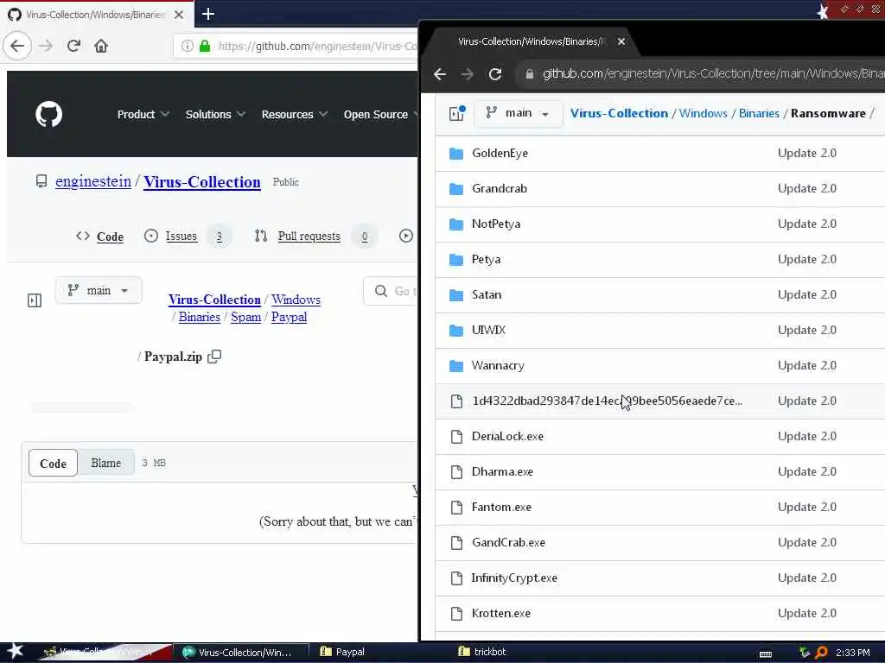Open main branch dropdown in left window
885x663 pixels.
point(99,290)
